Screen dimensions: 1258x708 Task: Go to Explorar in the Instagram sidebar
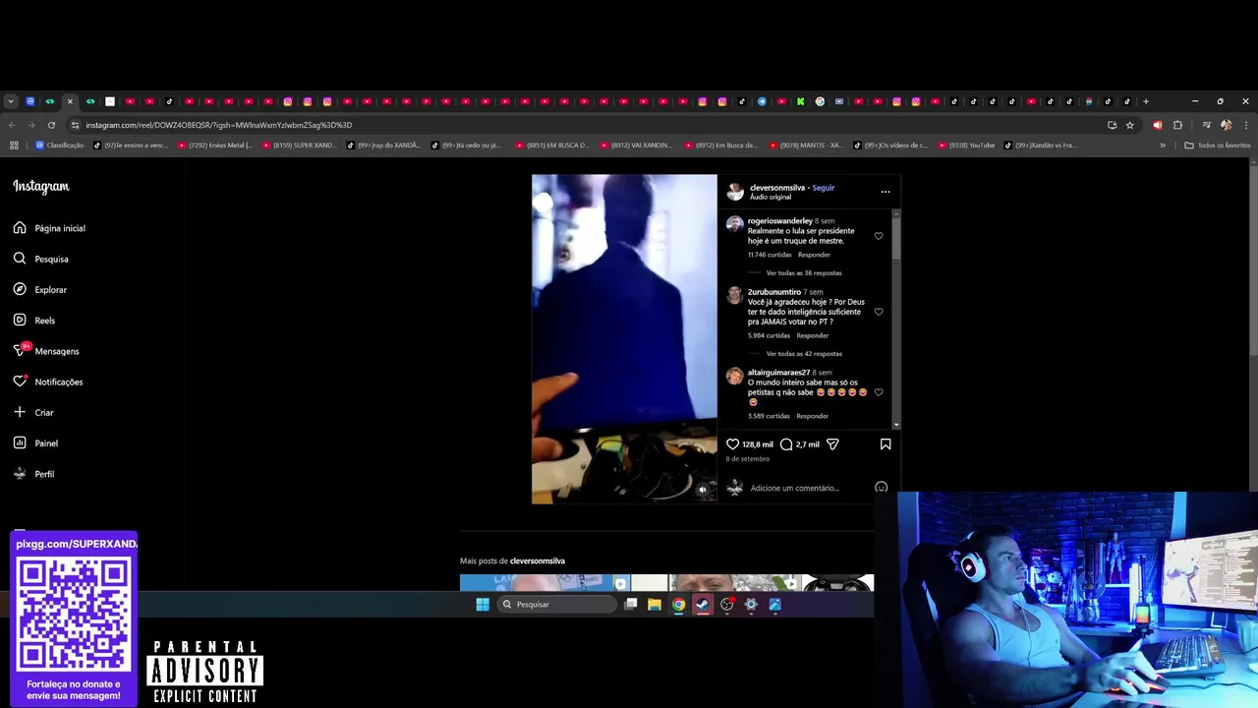point(40,289)
